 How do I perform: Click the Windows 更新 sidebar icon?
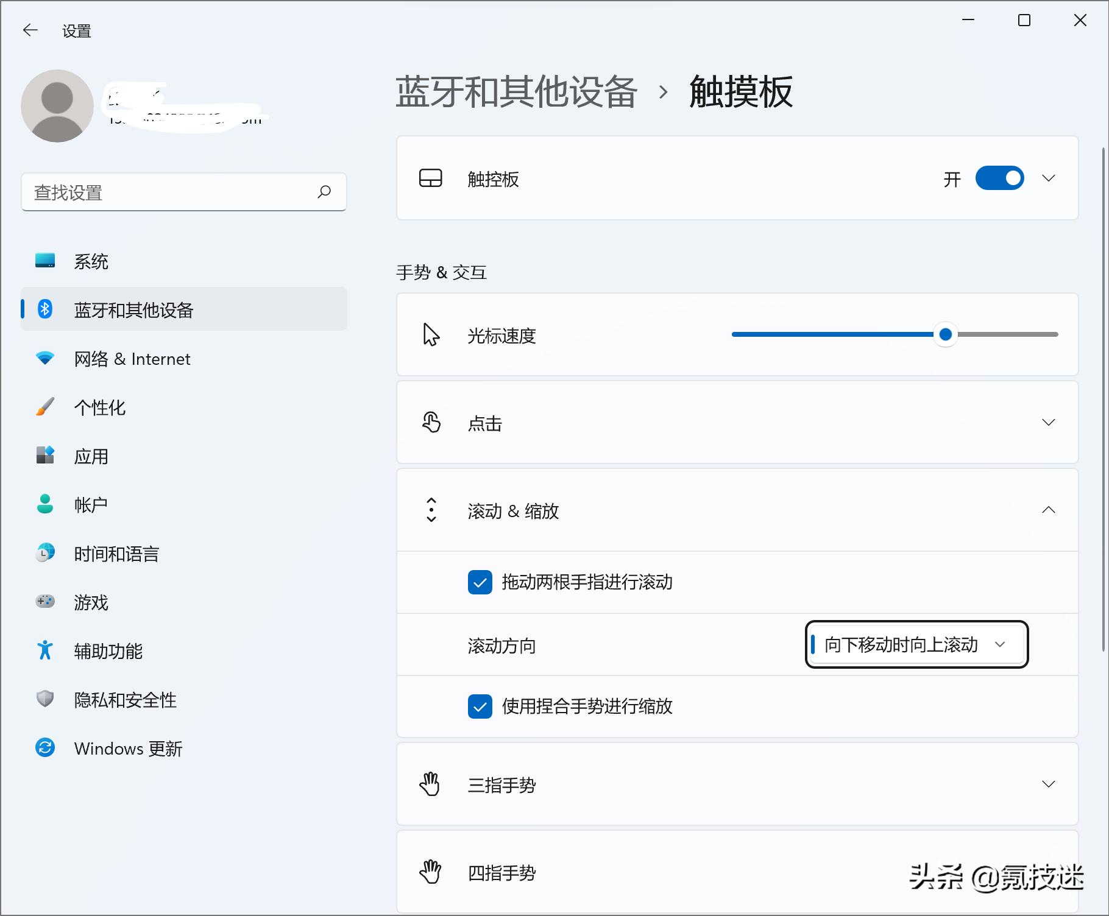45,748
